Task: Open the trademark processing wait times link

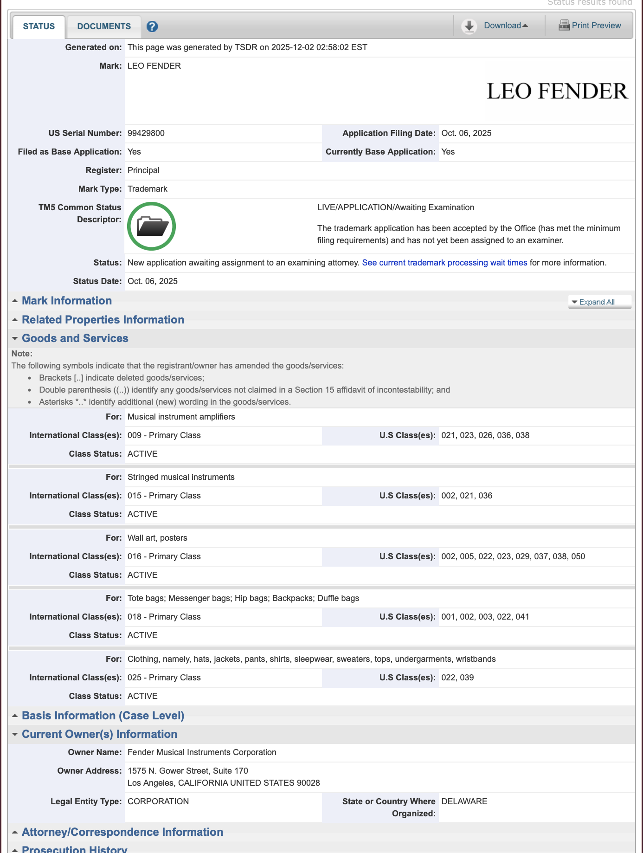Action: click(x=444, y=263)
